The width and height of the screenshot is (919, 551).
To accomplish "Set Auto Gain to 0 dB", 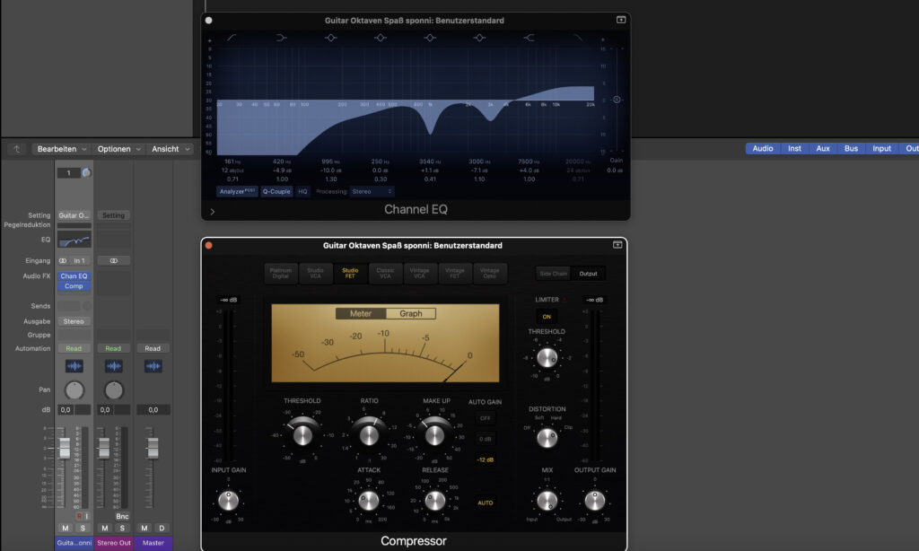I will click(485, 439).
